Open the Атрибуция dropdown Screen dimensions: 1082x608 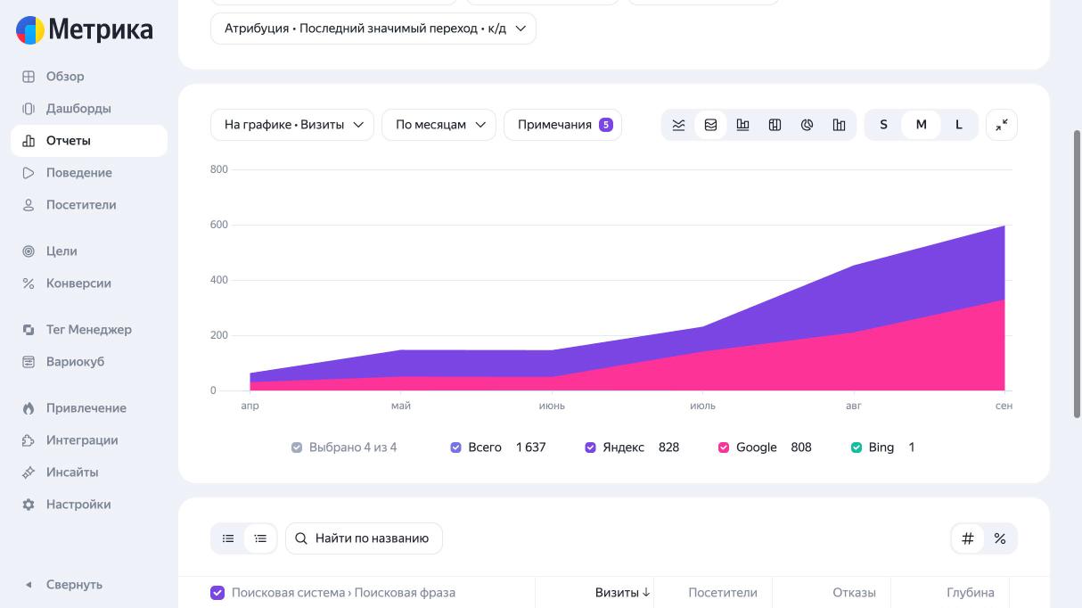click(373, 29)
